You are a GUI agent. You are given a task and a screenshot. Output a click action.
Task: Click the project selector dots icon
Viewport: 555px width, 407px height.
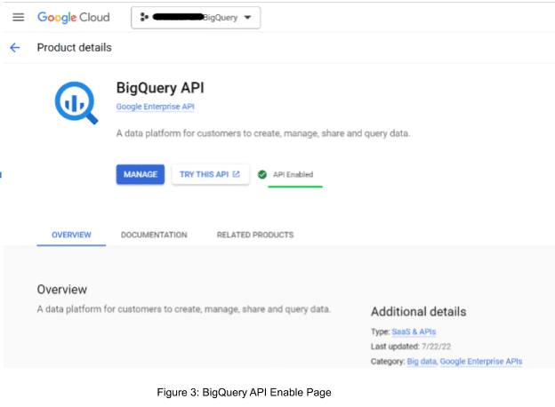coord(144,17)
